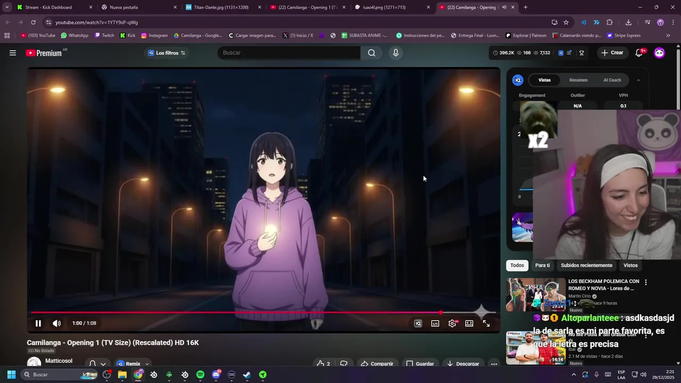Seek on the red video progress bar
The image size is (681, 383).
point(263,312)
